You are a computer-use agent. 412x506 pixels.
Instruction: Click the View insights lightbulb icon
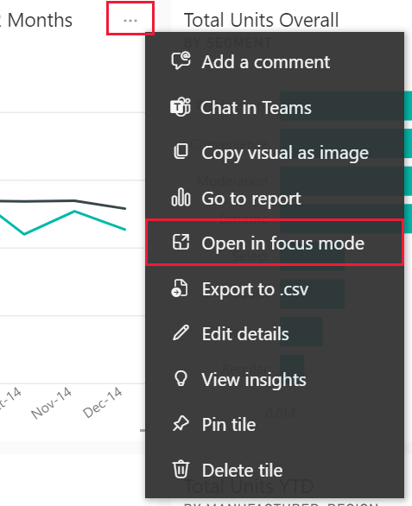coord(181,378)
